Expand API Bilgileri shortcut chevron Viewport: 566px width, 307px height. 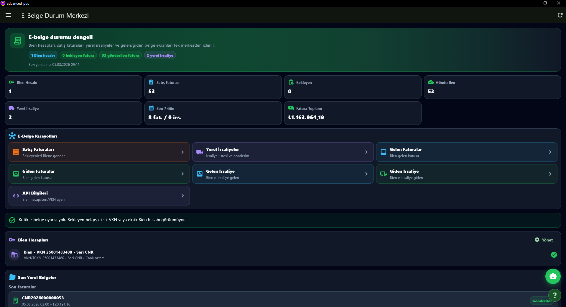182,196
